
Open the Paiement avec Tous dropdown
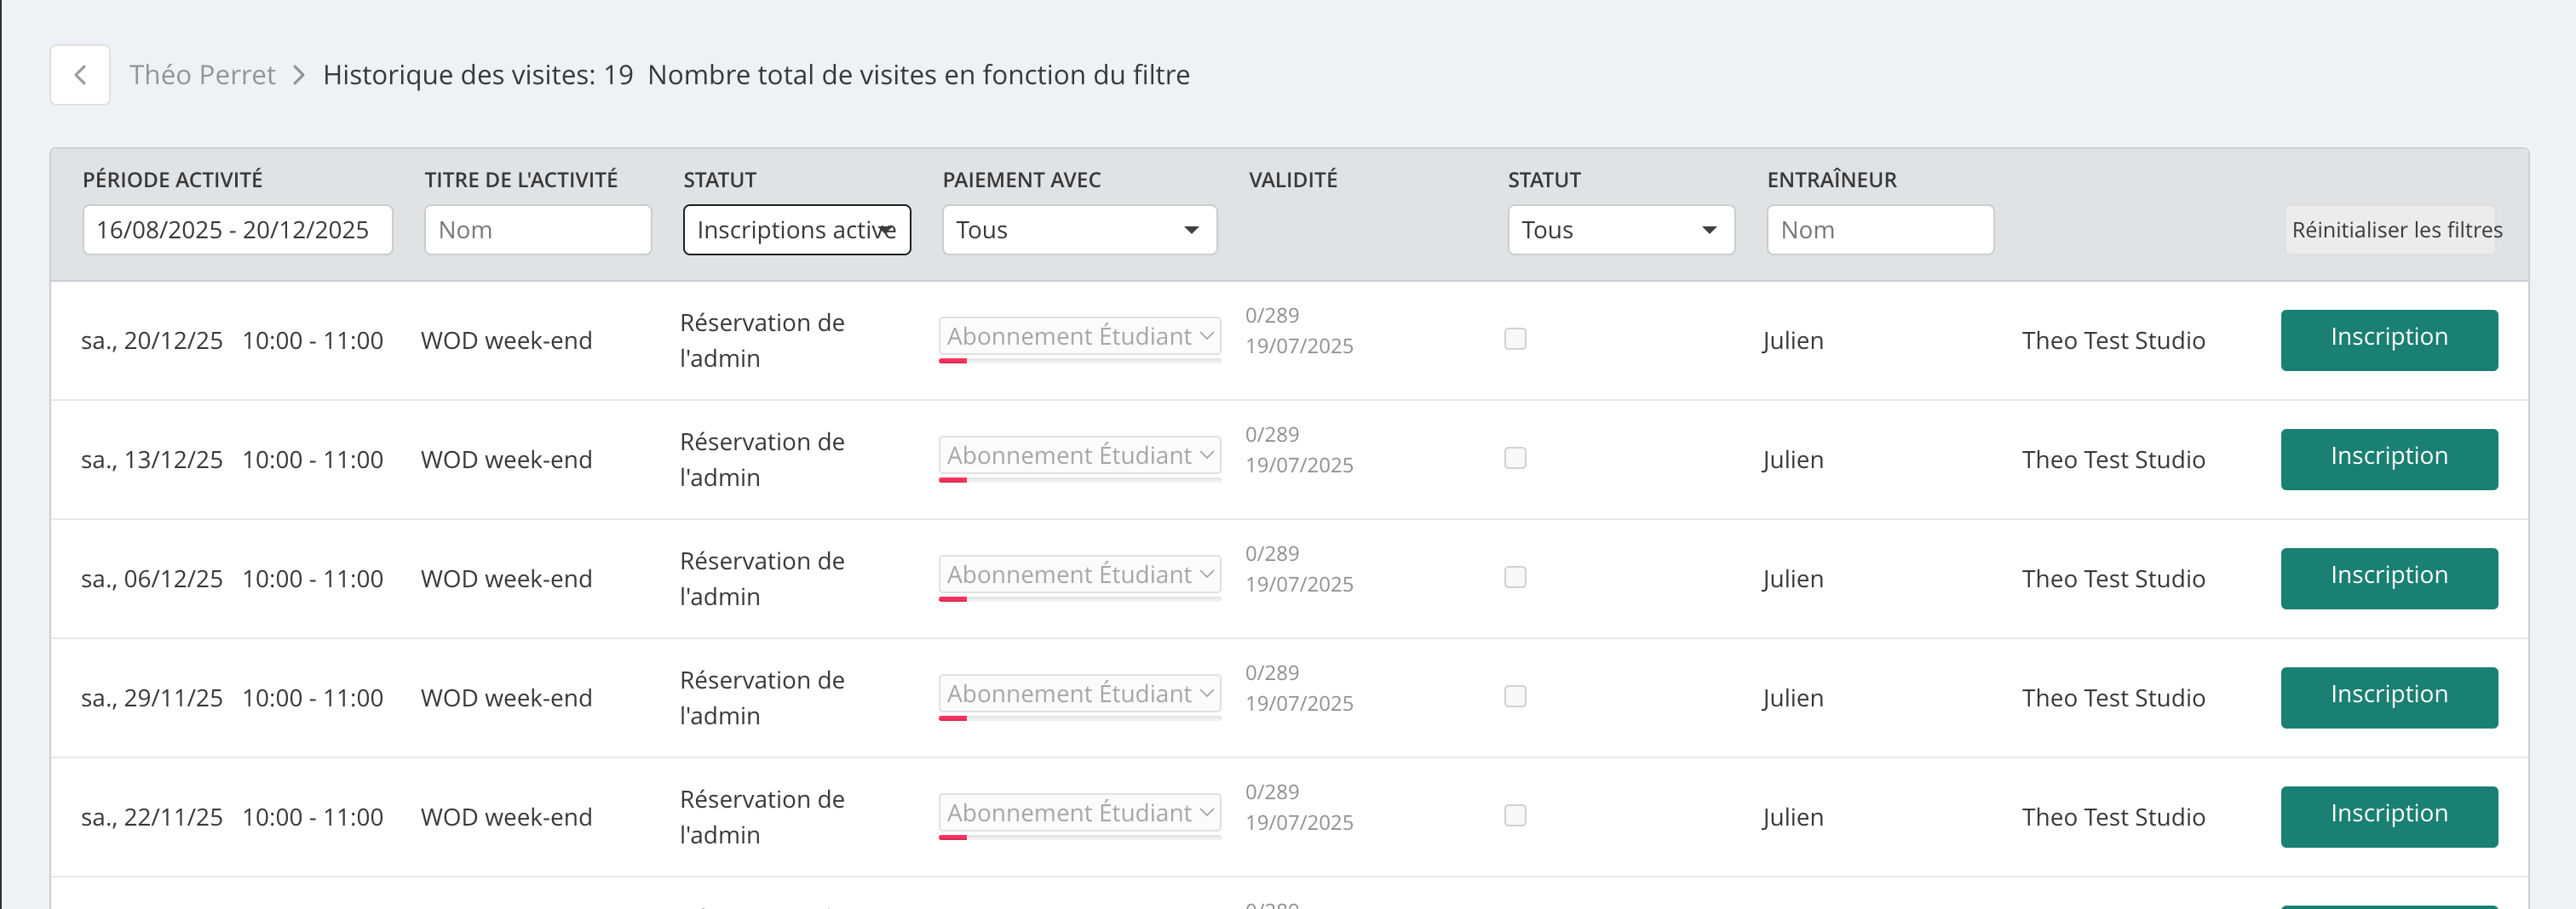click(1080, 230)
